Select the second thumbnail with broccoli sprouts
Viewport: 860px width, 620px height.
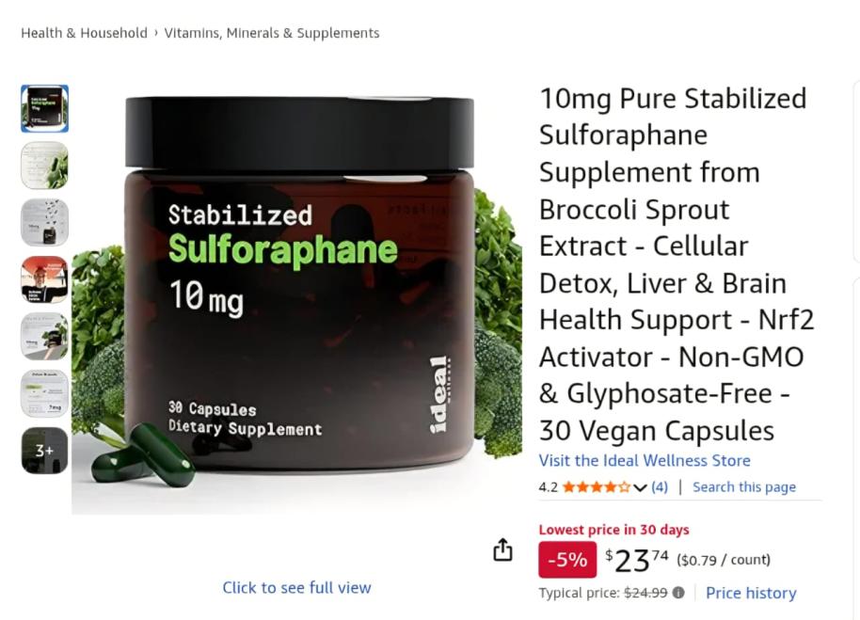tap(45, 166)
